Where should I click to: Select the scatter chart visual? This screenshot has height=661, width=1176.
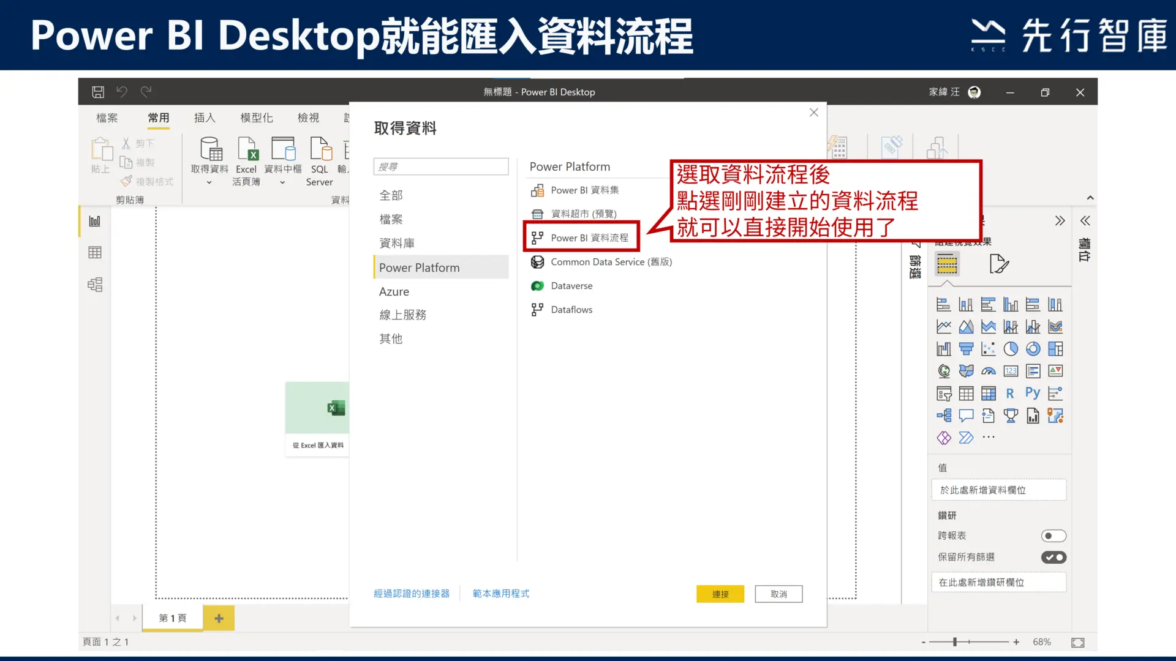(989, 349)
